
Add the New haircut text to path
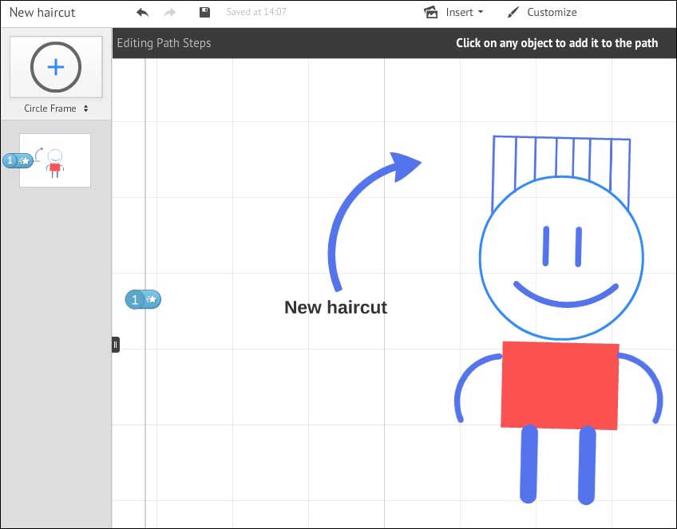click(335, 307)
